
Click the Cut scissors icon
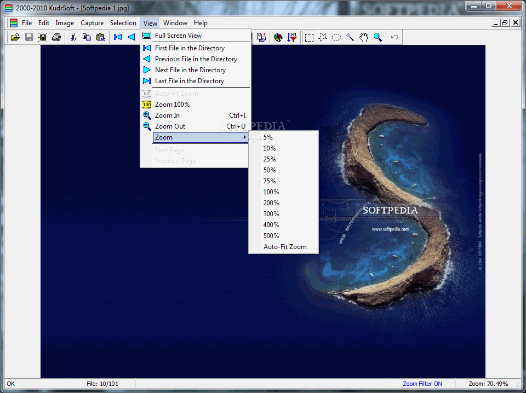tap(73, 37)
